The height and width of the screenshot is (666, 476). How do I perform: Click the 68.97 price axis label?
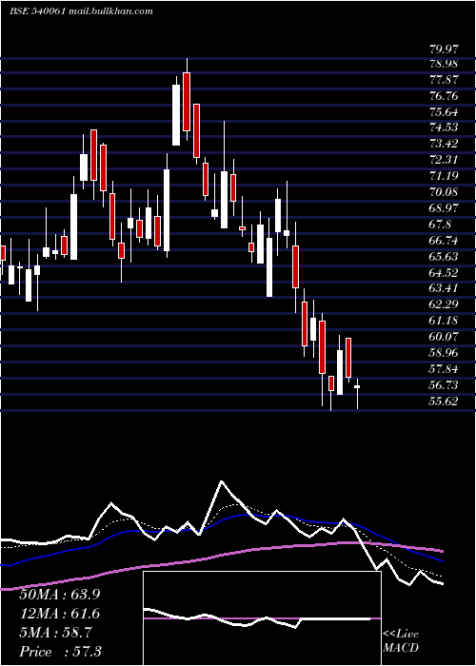point(445,208)
